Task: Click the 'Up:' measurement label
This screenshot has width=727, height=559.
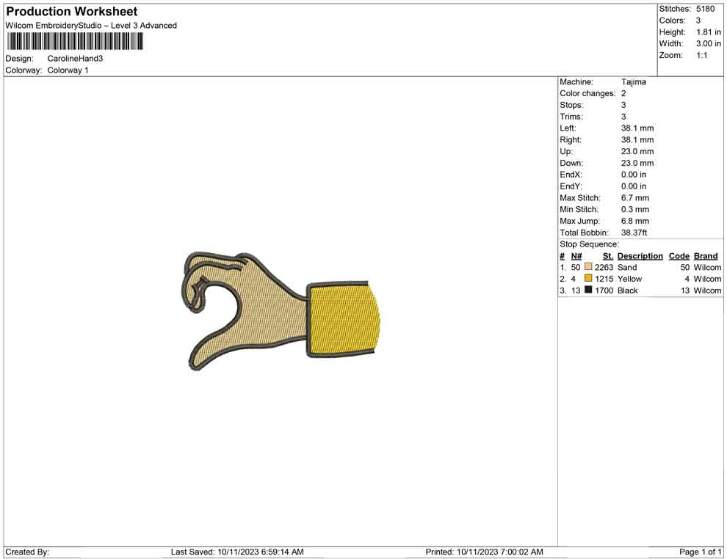Action: [x=566, y=151]
